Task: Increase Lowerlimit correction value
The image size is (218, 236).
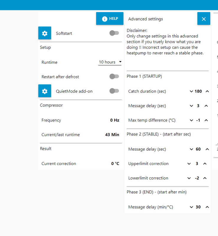Action: (205, 178)
